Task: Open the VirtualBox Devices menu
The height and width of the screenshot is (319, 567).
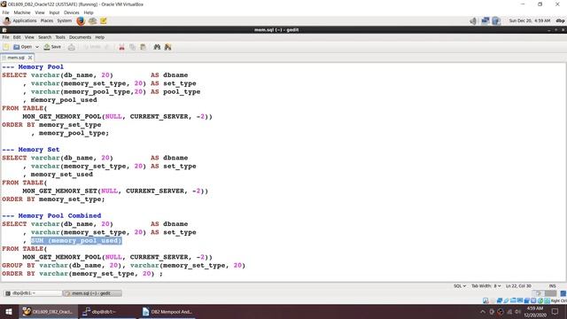Action: (71, 12)
